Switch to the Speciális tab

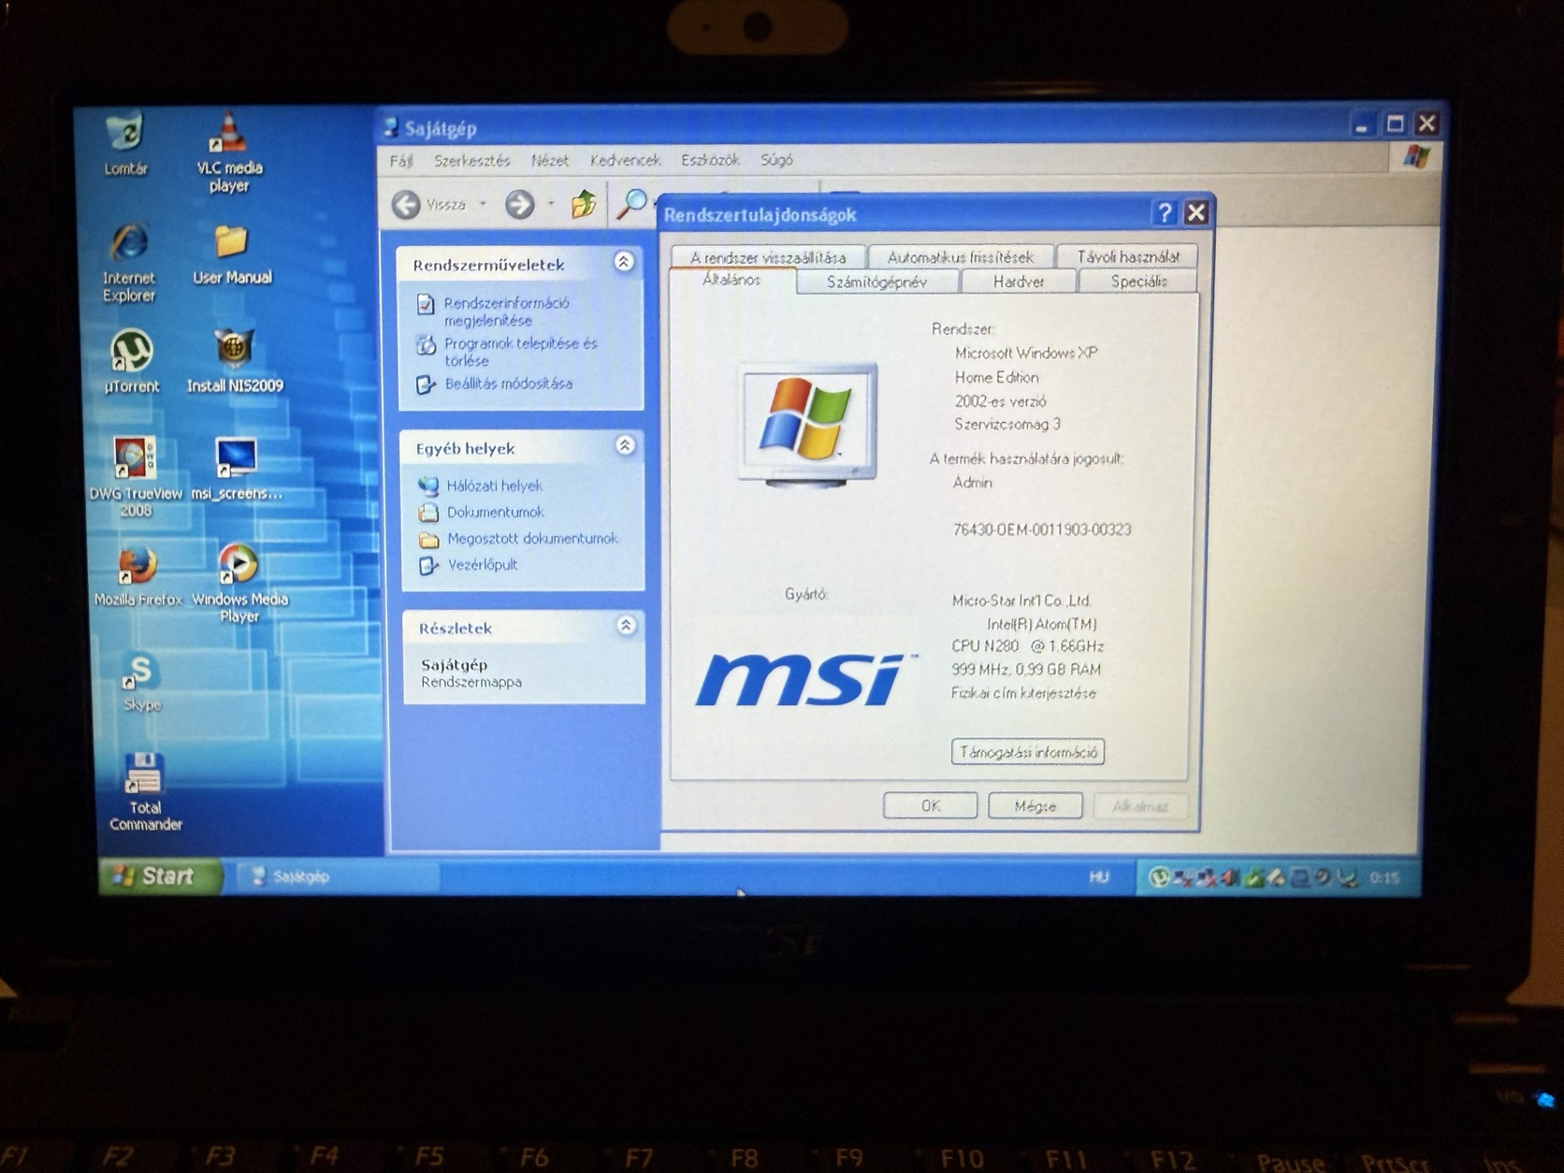click(1138, 281)
